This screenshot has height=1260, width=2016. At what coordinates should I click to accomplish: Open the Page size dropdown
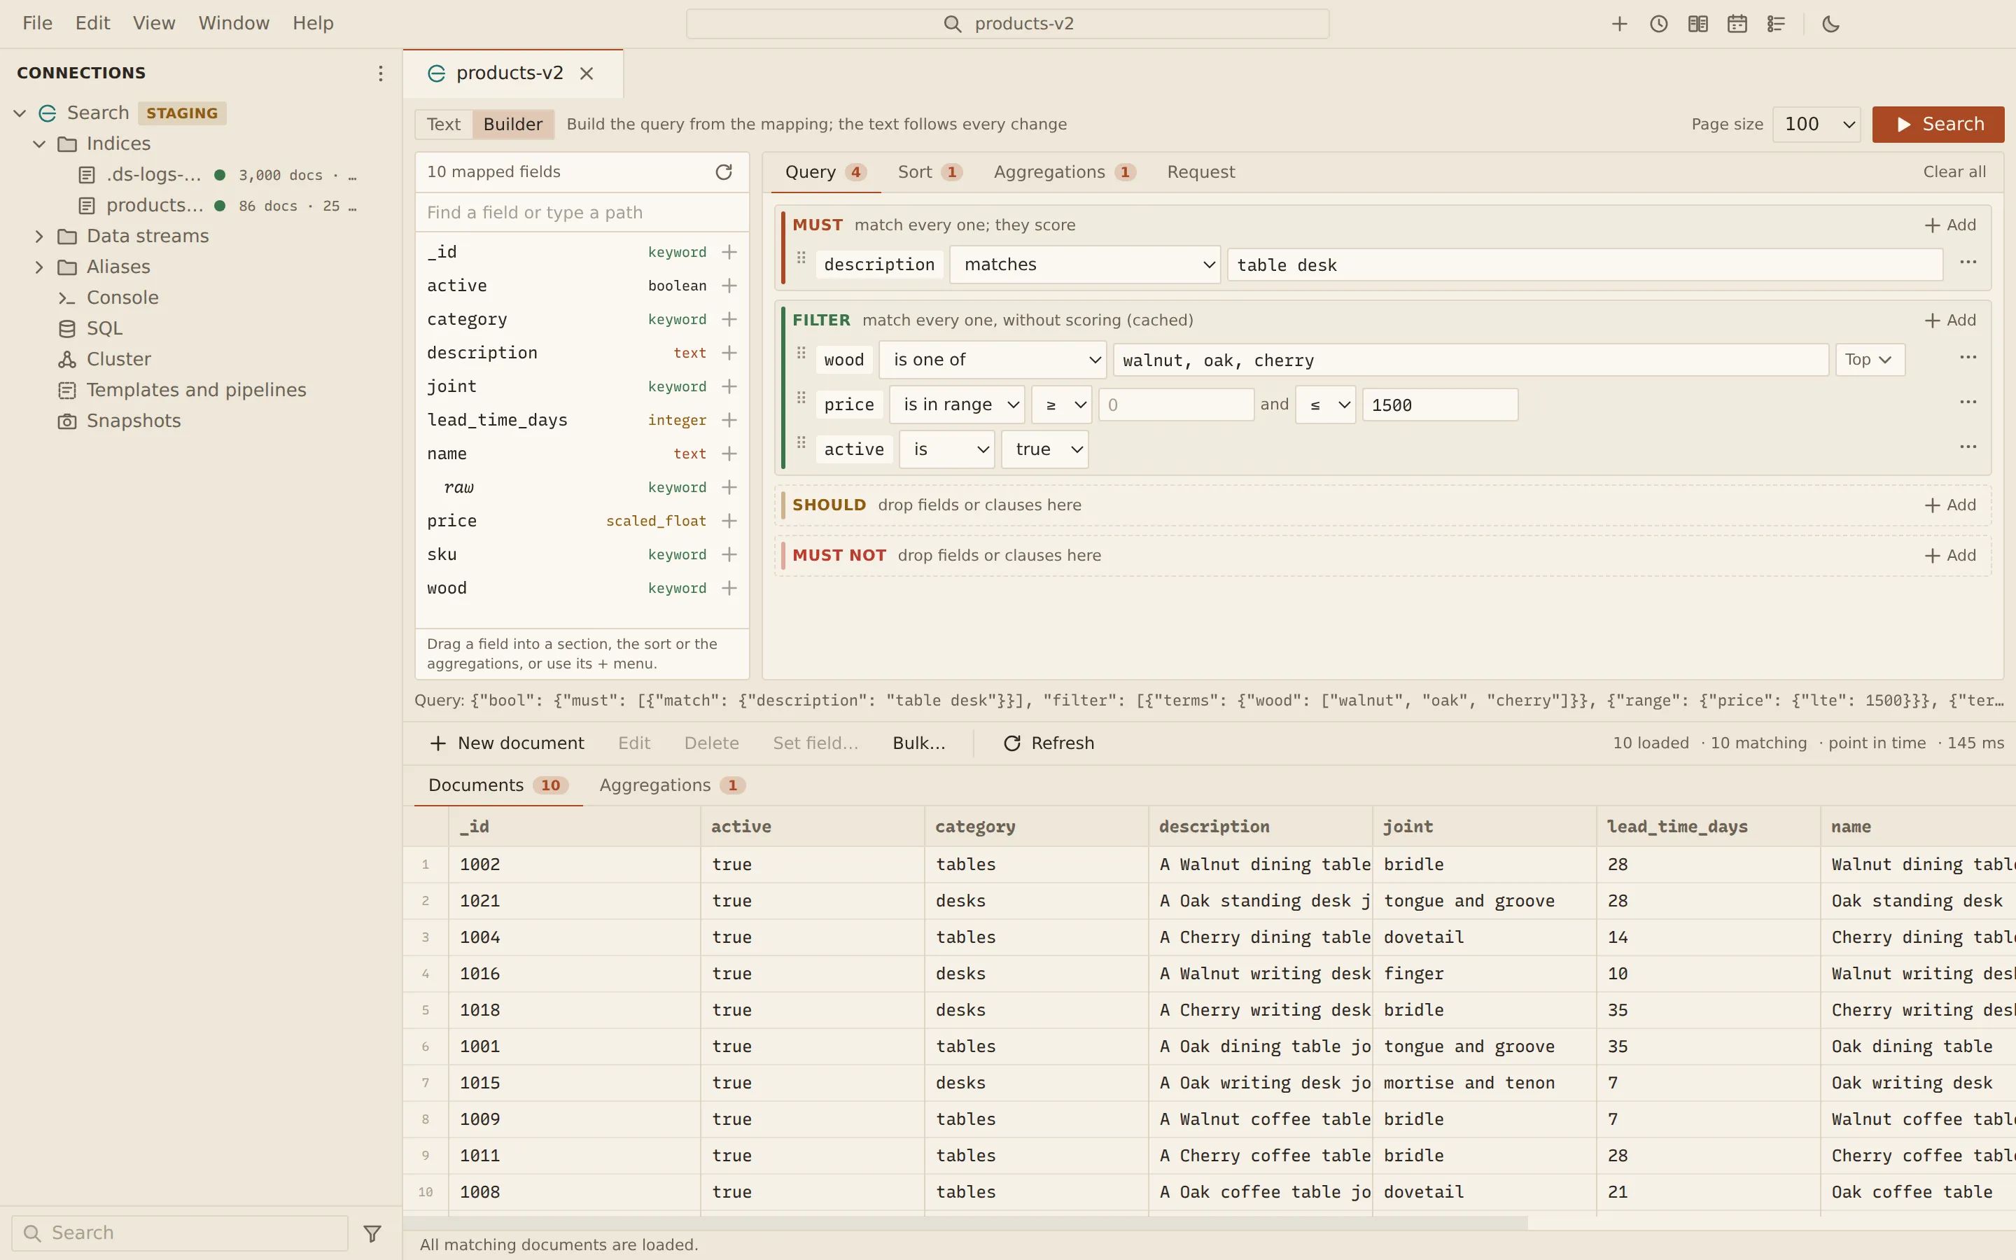point(1816,124)
